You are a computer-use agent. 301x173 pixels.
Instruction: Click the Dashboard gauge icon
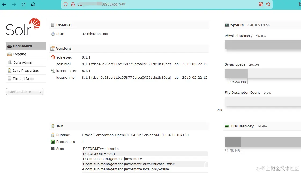pyautogui.click(x=9, y=46)
